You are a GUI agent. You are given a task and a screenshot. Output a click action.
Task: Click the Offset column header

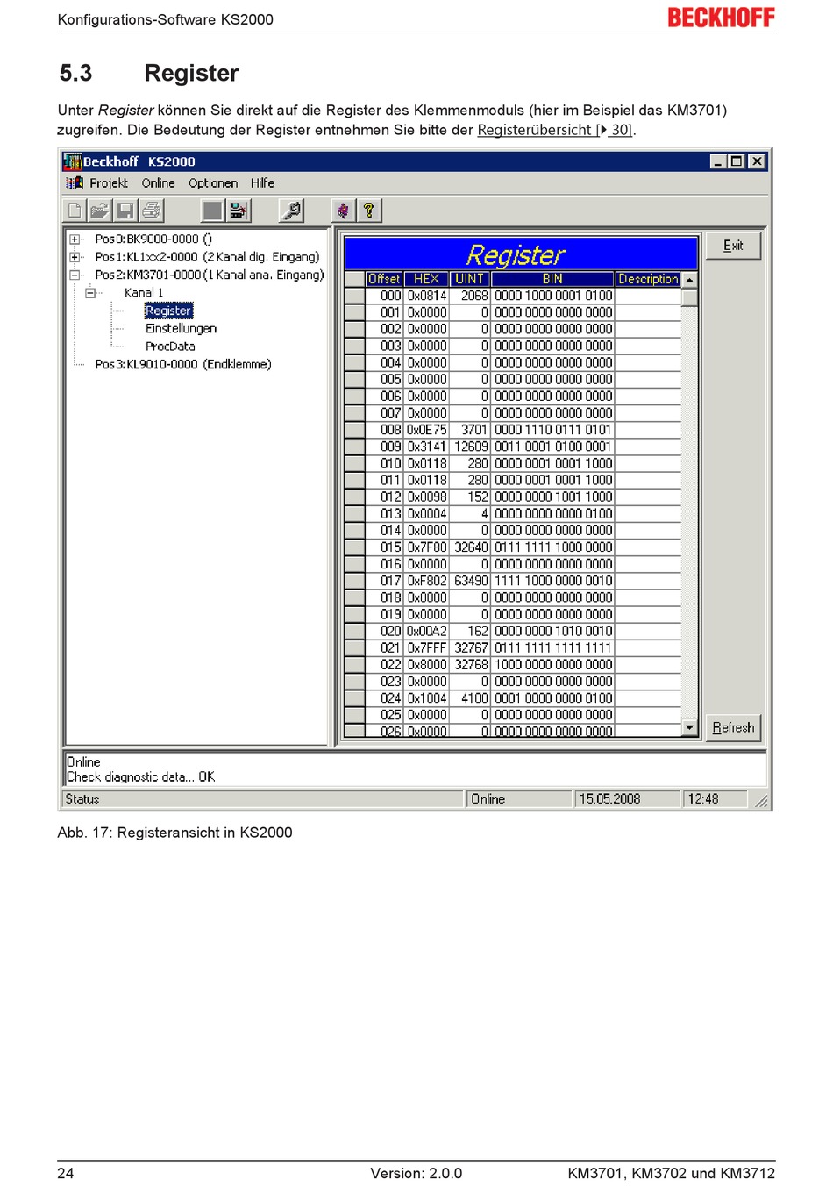384,279
